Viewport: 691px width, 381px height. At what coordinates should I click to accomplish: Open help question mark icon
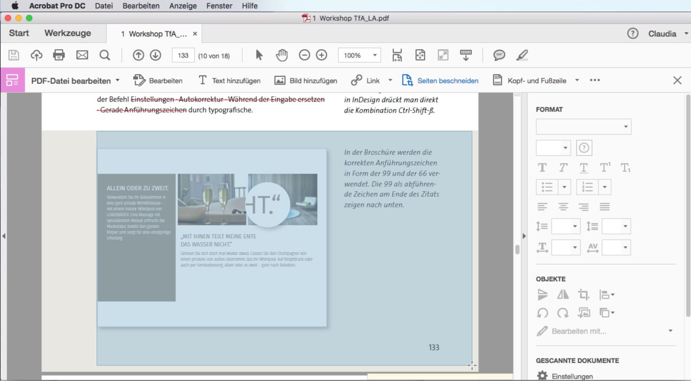[633, 33]
